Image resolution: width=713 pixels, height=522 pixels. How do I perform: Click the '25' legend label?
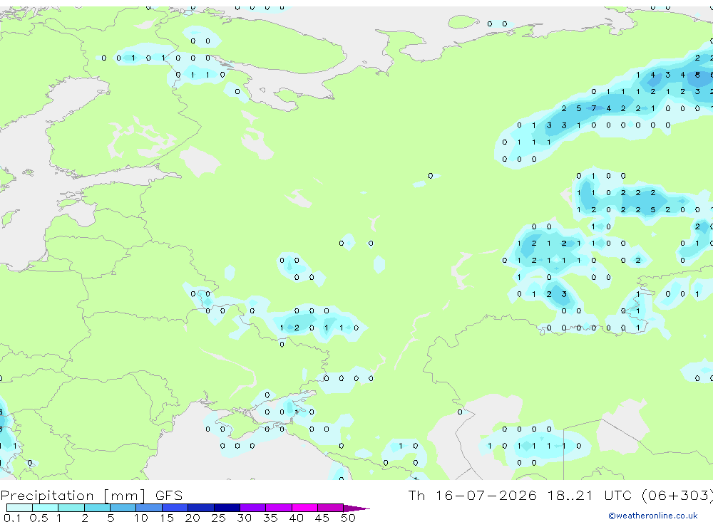click(x=218, y=518)
